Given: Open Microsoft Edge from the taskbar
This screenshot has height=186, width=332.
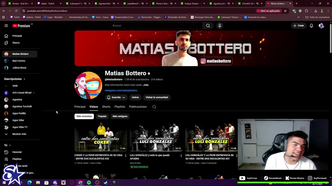Looking at the screenshot, I should click(x=30, y=183).
